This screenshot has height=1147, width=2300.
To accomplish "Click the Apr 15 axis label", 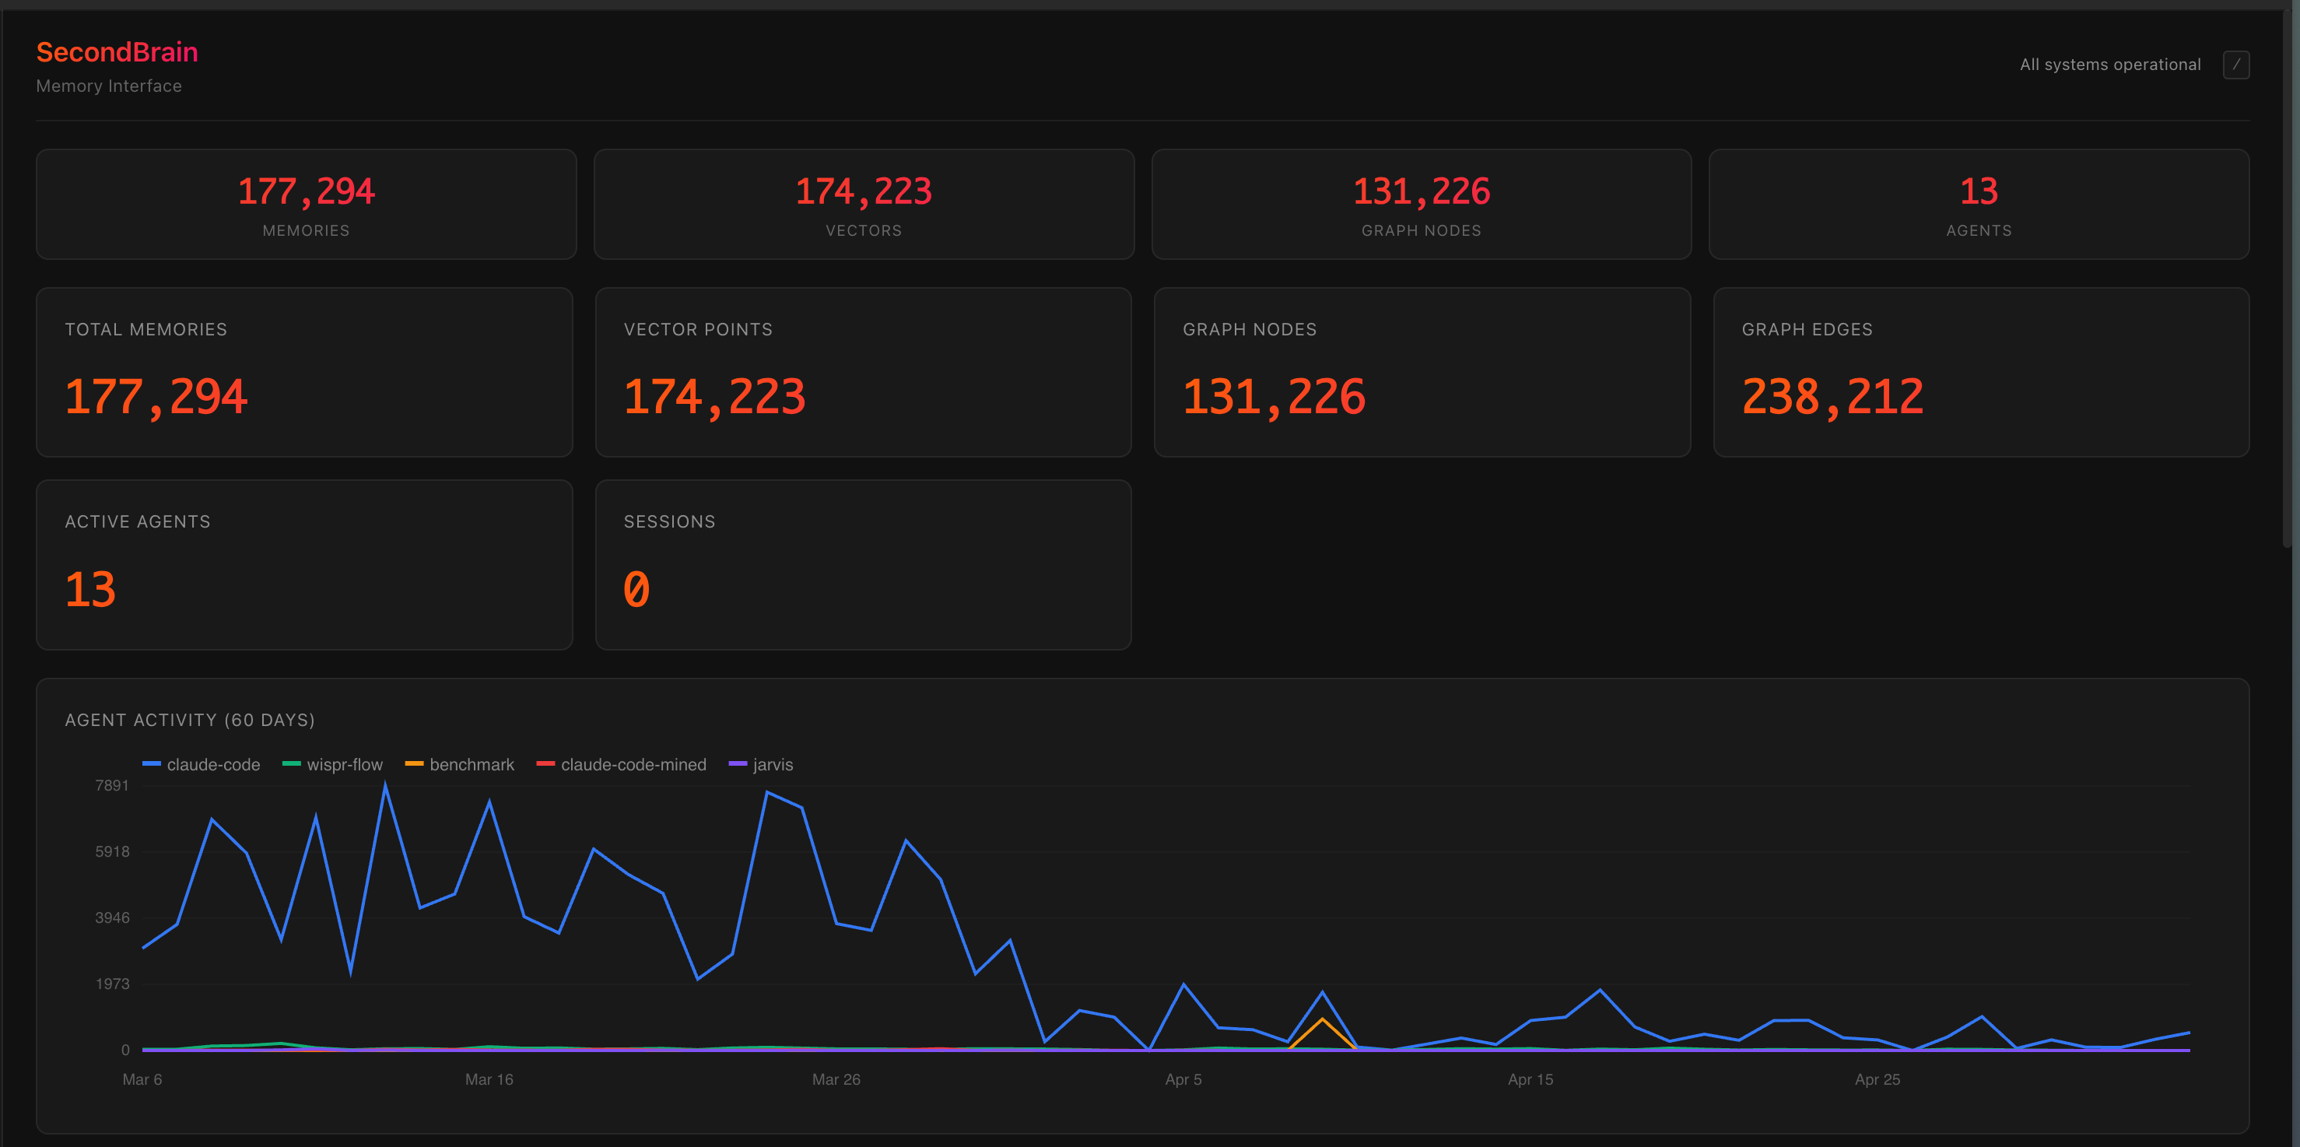I will pyautogui.click(x=1530, y=1079).
